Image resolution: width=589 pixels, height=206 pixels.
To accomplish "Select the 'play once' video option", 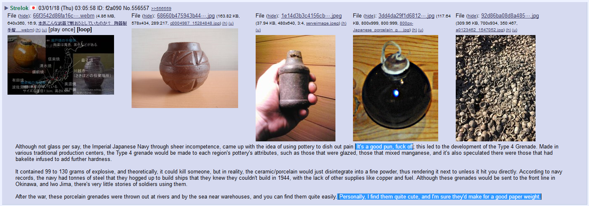I will (62, 30).
